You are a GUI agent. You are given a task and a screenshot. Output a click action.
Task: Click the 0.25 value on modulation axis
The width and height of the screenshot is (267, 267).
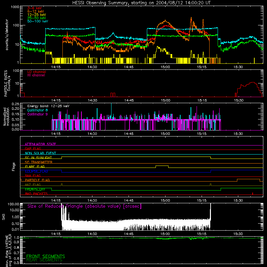click(x=15, y=104)
